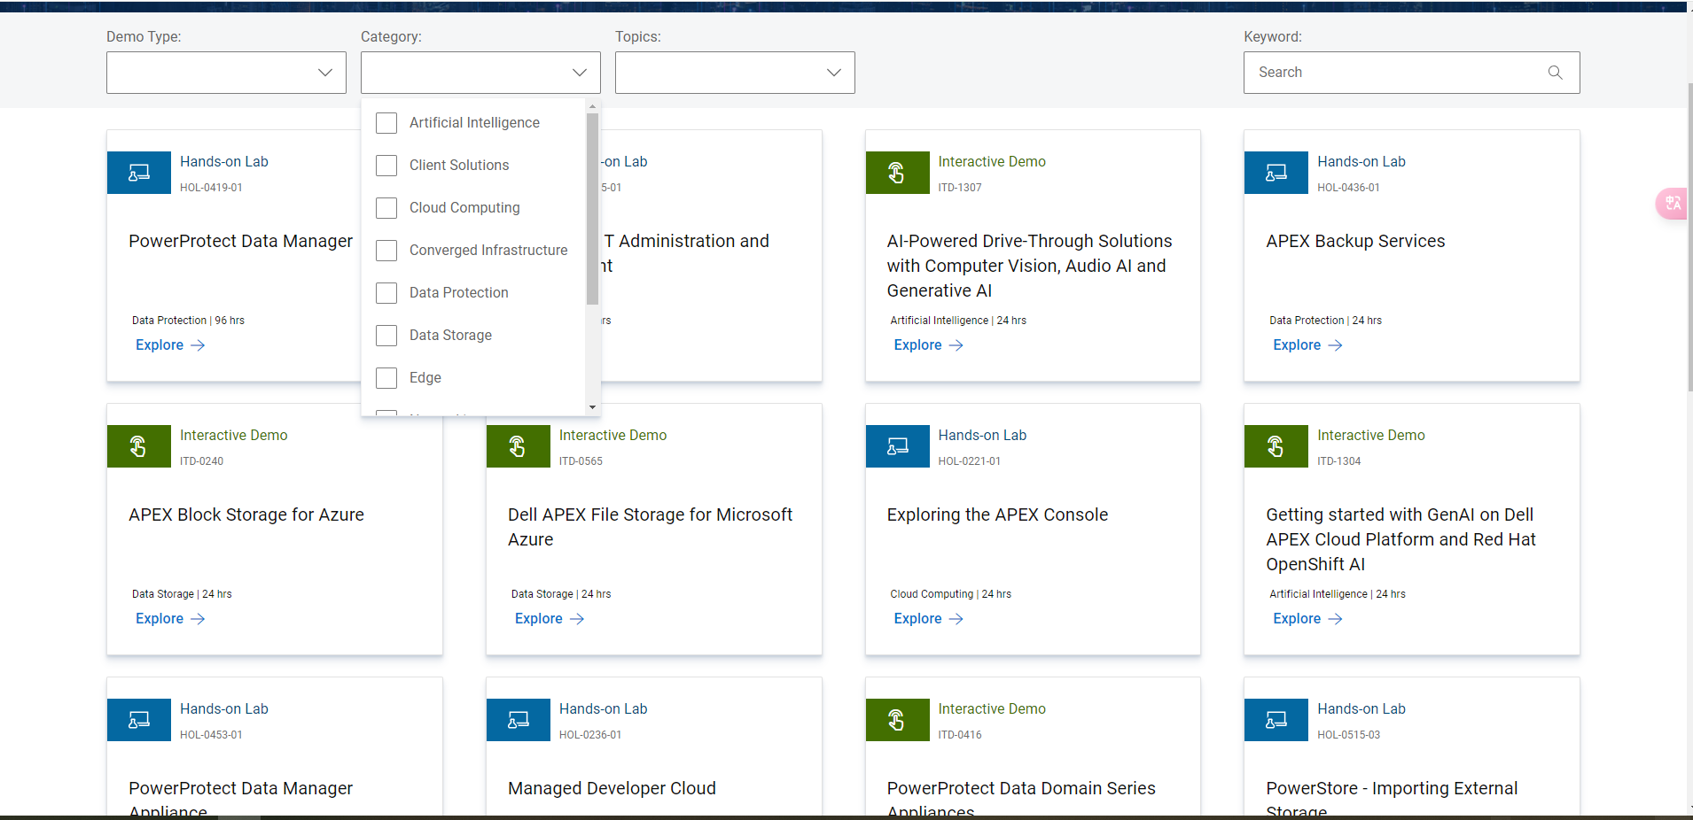
Task: Click the search magnifier icon in Keyword box
Action: point(1555,73)
